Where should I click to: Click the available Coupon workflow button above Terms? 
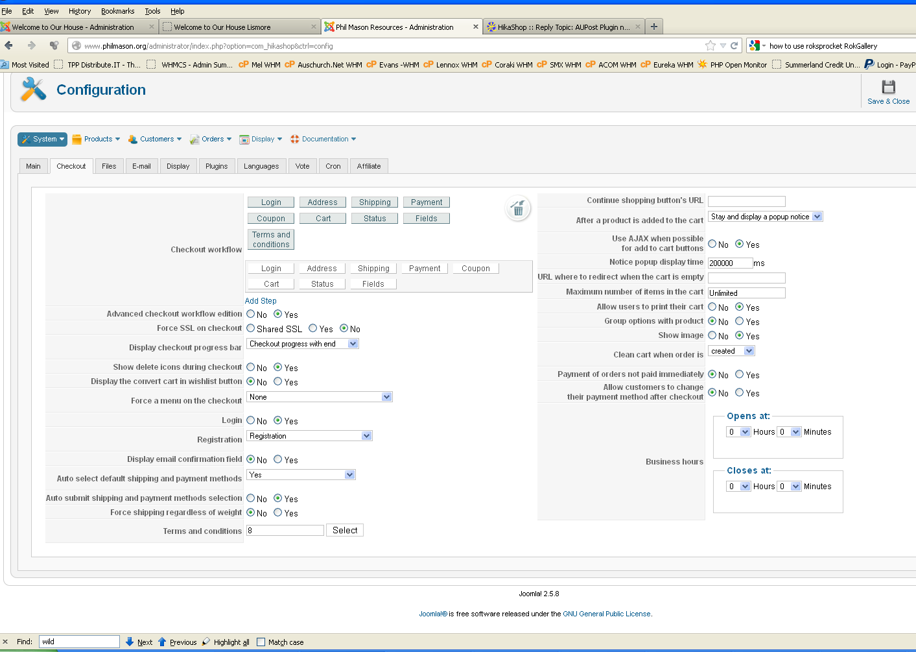click(271, 219)
